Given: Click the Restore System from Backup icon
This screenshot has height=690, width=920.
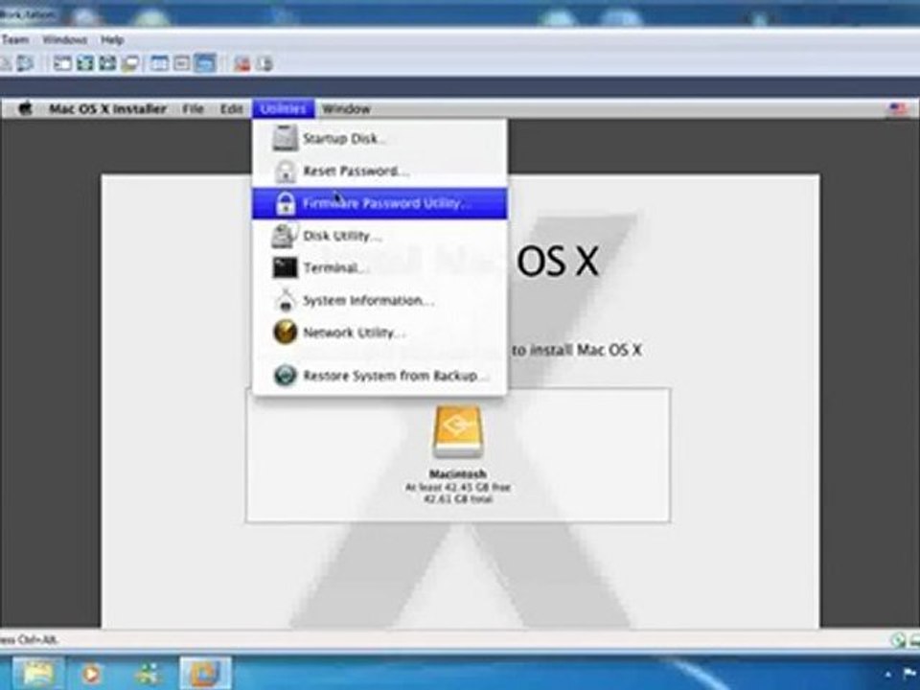Looking at the screenshot, I should click(x=286, y=376).
